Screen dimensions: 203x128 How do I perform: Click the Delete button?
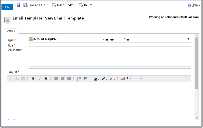pyautogui.click(x=86, y=5)
